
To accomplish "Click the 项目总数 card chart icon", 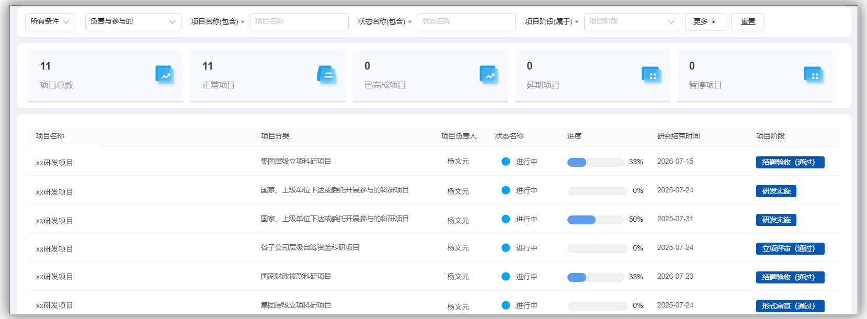I will [x=165, y=75].
